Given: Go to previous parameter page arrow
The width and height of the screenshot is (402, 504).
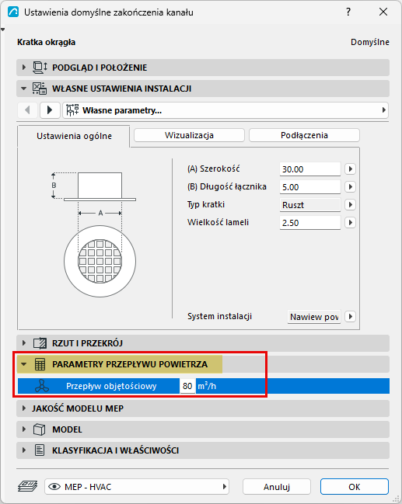Looking at the screenshot, I should coord(28,110).
